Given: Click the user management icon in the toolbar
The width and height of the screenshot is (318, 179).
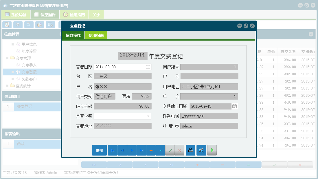Looking at the screenshot, I should coord(40,25).
